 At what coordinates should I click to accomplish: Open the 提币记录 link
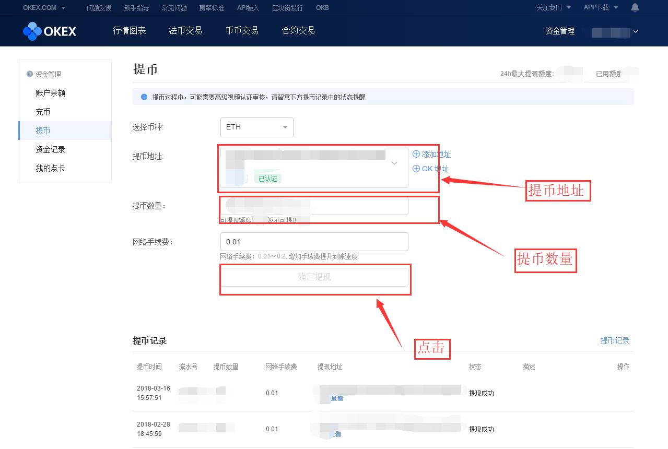pos(615,340)
